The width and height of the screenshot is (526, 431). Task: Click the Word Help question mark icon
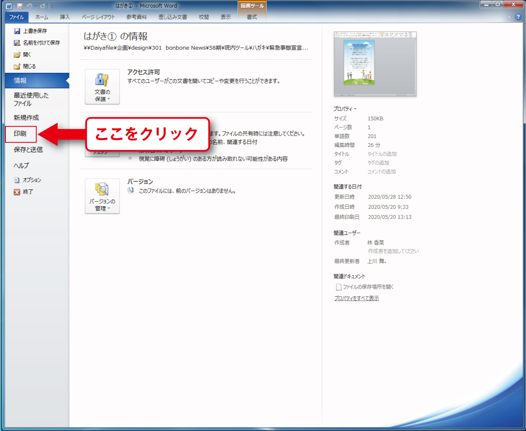[x=518, y=17]
